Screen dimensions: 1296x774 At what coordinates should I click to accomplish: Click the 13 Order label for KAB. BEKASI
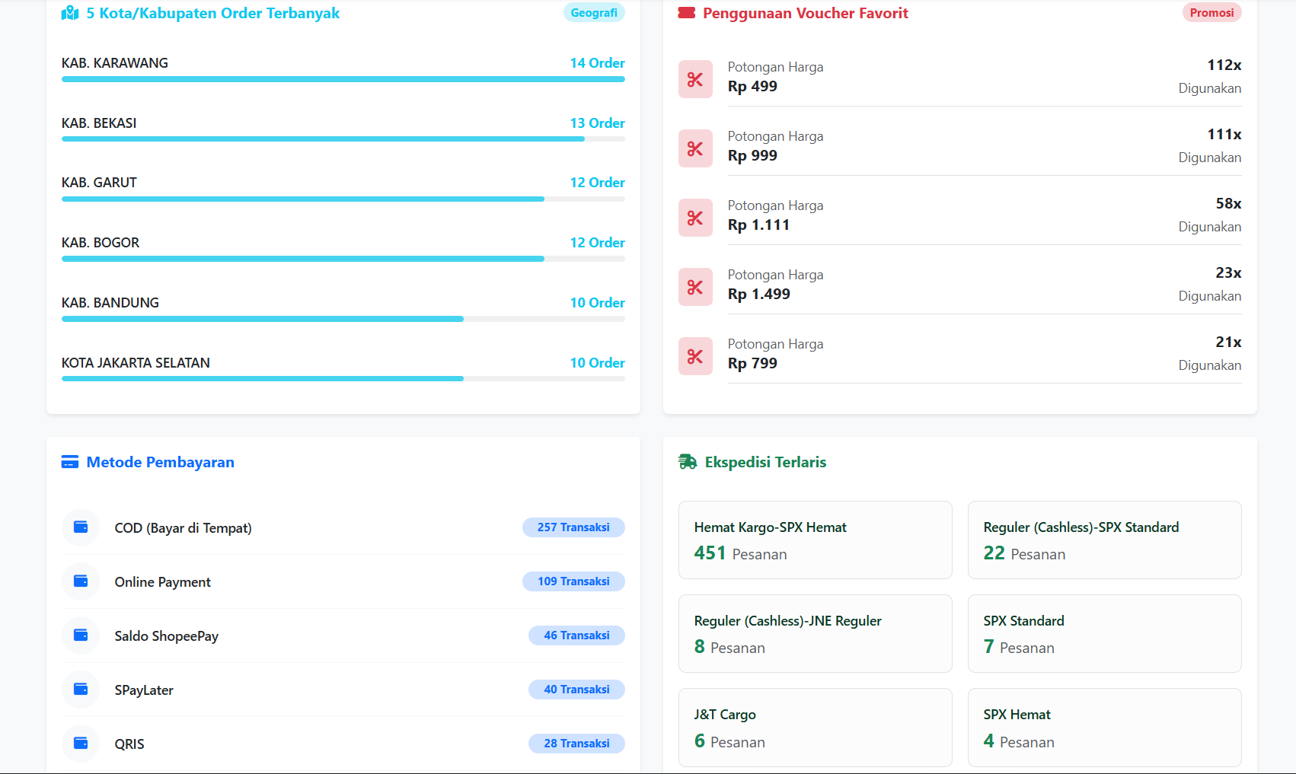(597, 123)
